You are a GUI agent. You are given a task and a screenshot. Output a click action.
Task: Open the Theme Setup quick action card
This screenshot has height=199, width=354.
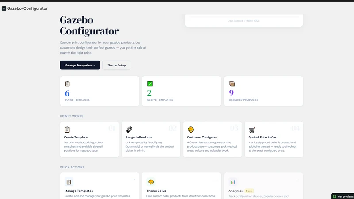click(x=181, y=186)
